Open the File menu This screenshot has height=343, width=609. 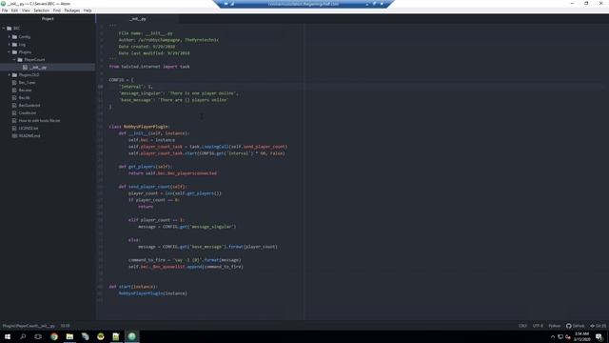coord(5,10)
